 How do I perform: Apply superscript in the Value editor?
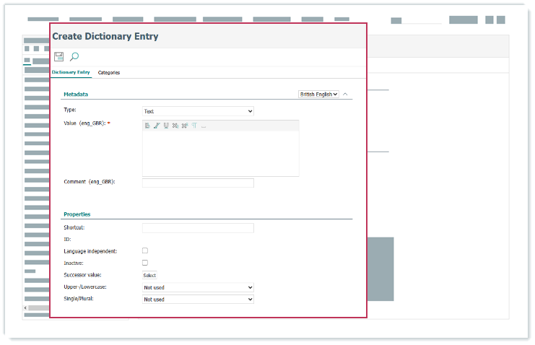tap(185, 126)
